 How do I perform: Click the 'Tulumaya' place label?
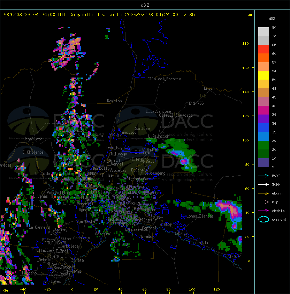119,154
